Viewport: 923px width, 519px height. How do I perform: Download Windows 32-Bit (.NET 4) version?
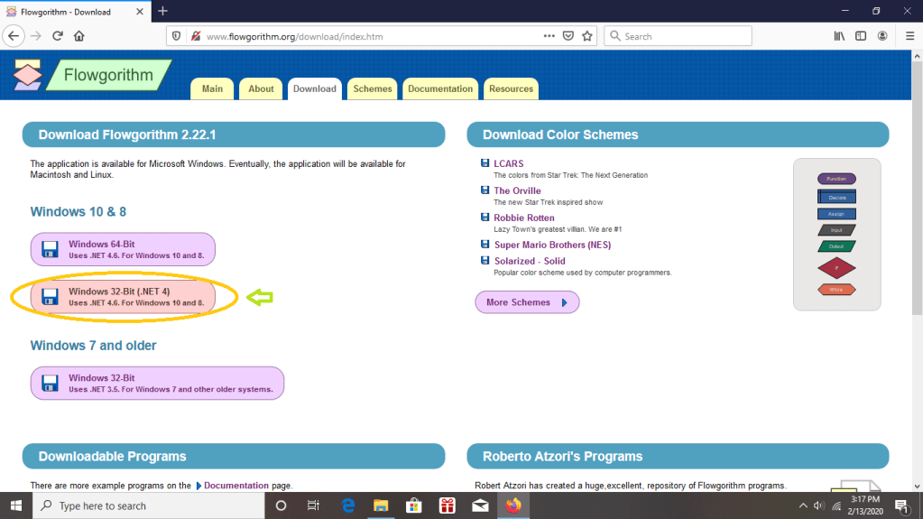click(x=123, y=297)
